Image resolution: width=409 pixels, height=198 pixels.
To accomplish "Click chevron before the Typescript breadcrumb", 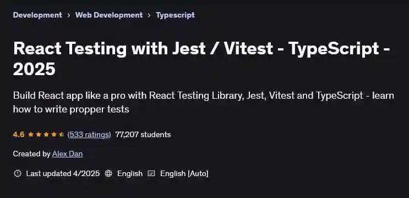I will coord(149,15).
